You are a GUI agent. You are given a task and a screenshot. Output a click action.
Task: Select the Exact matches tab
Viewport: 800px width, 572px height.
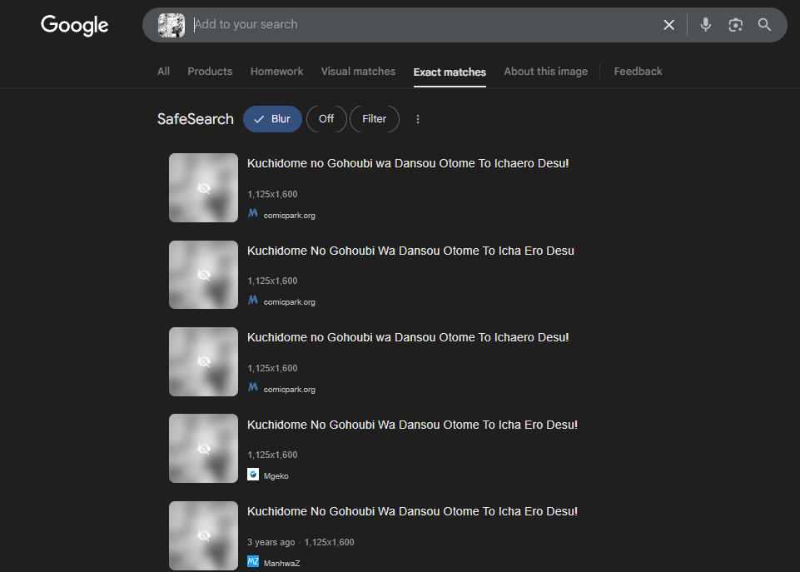tap(450, 72)
